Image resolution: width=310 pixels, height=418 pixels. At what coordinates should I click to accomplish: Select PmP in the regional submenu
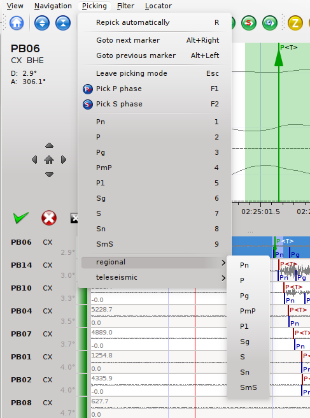point(248,311)
